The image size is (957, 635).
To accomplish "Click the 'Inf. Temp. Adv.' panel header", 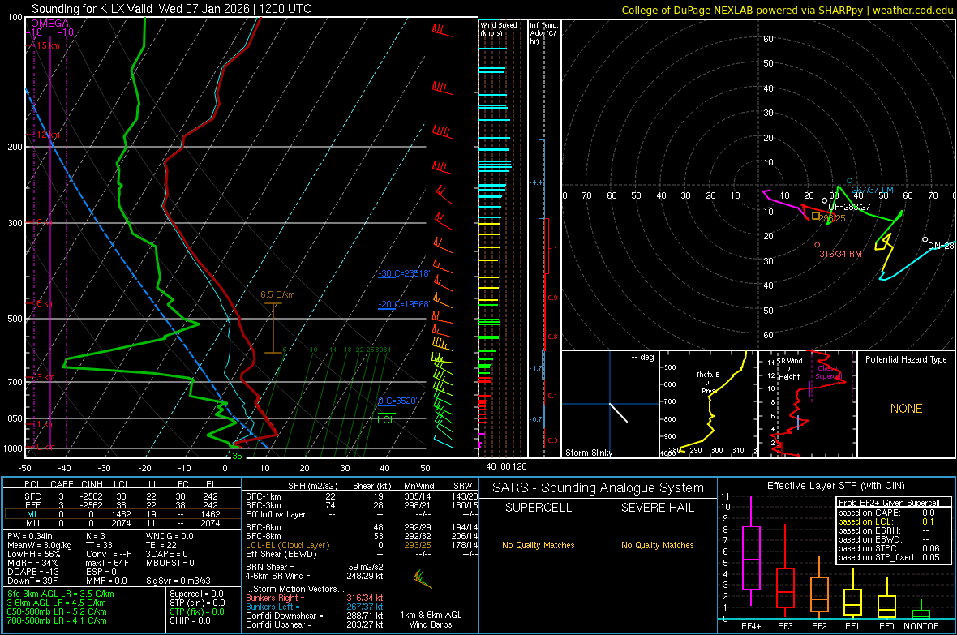I will [x=543, y=33].
